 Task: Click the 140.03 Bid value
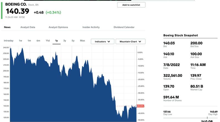click(x=169, y=43)
